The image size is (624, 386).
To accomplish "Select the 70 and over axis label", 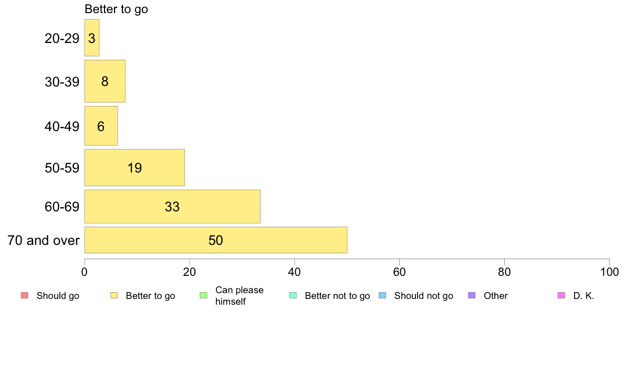I will (44, 240).
